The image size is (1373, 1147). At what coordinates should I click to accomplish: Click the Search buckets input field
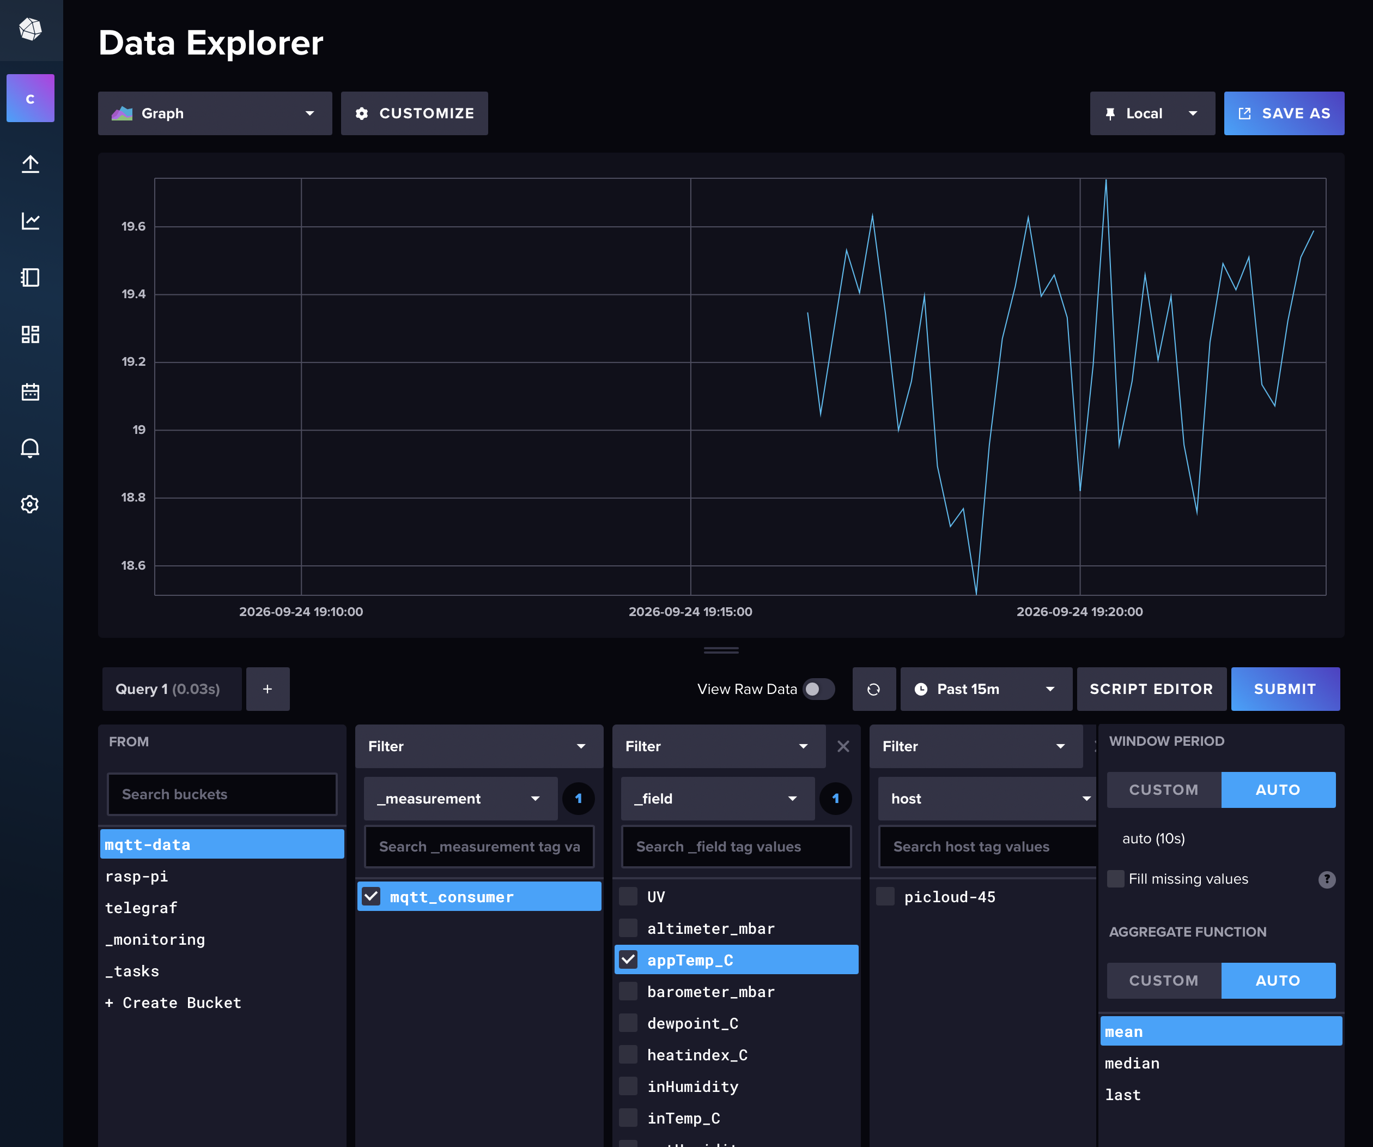222,794
